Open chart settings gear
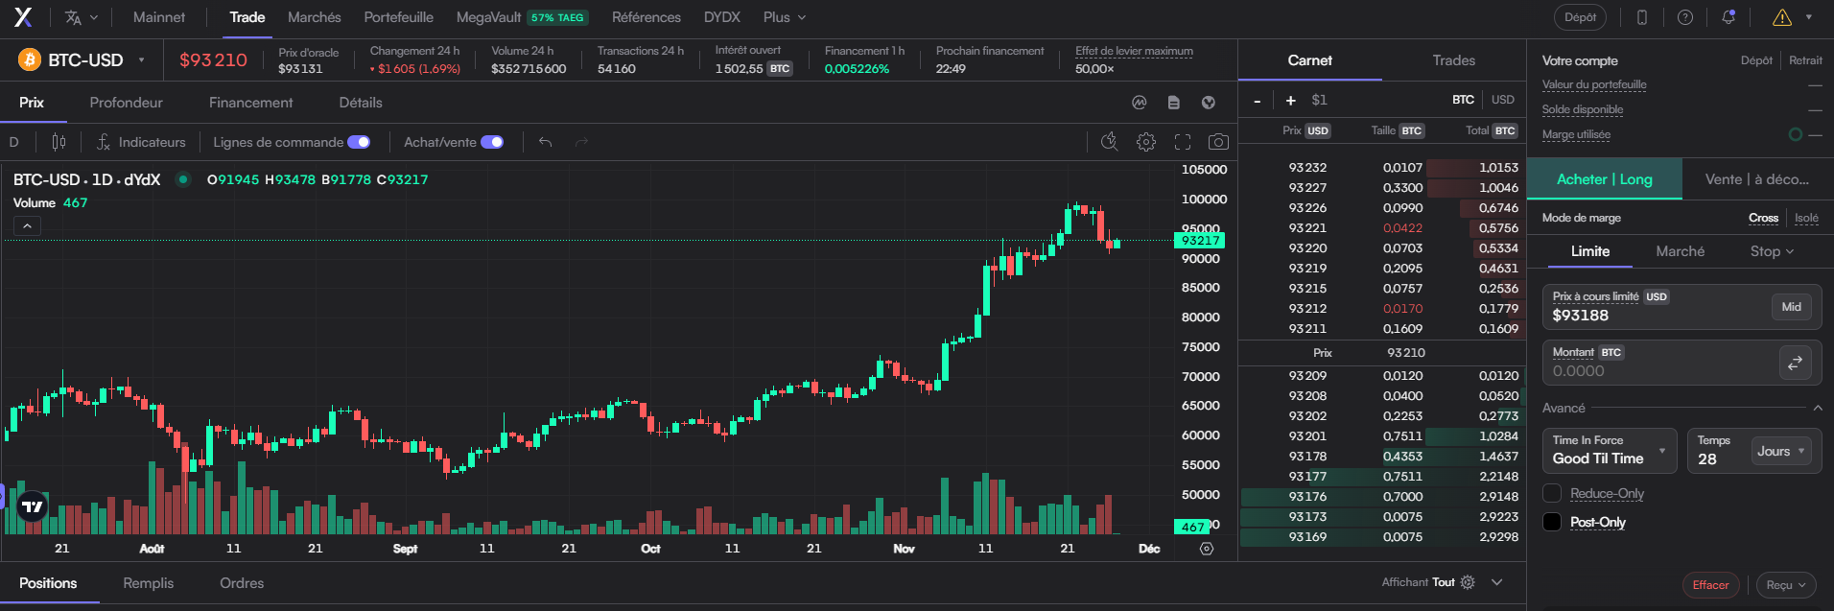1834x611 pixels. tap(1146, 142)
